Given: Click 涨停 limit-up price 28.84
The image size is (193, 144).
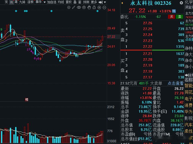Looking at the screenshot, I should tap(147, 116).
